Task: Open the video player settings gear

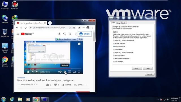Action: 65,72
